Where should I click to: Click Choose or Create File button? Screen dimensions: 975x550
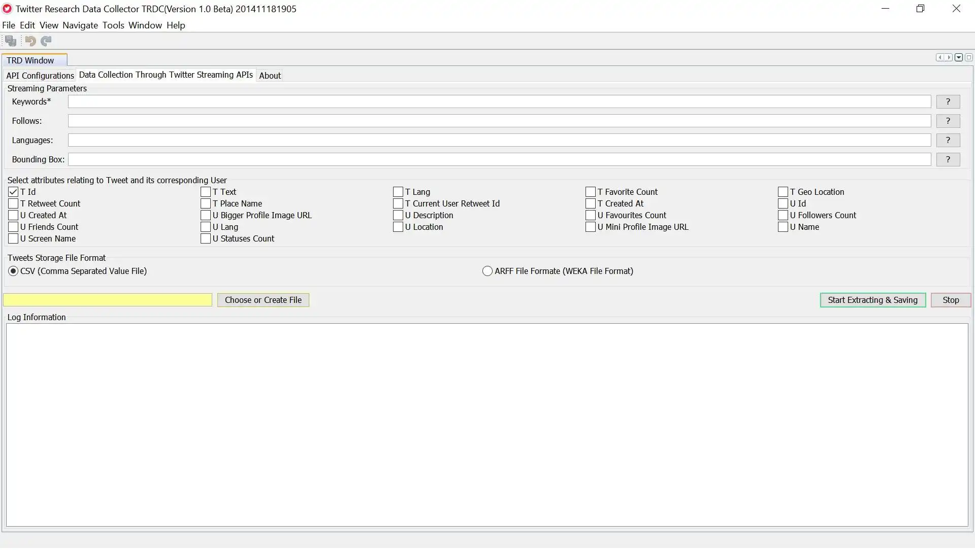click(263, 300)
